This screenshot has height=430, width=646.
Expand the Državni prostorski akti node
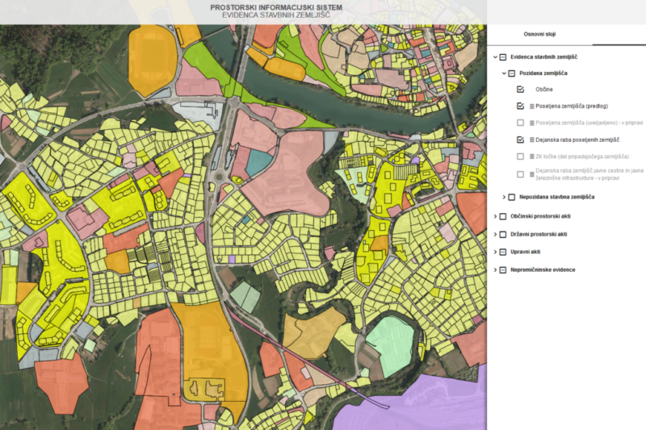(495, 235)
